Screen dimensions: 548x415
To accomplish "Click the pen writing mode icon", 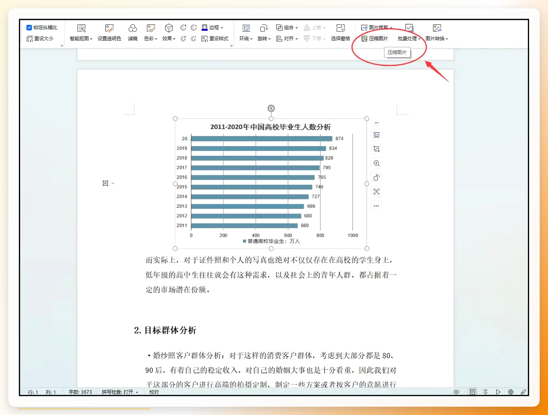I will [523, 392].
